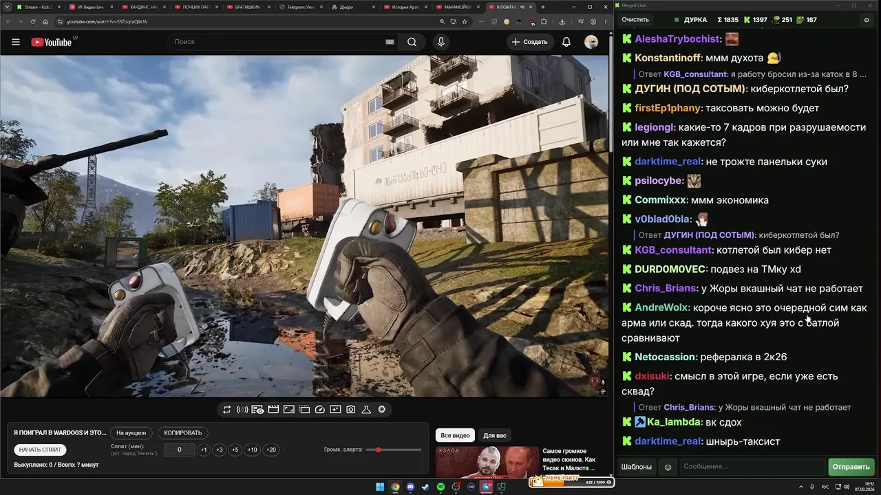Adjust the Громк. алерта volume slider
Viewport: 881px width, 495px height.
point(394,450)
